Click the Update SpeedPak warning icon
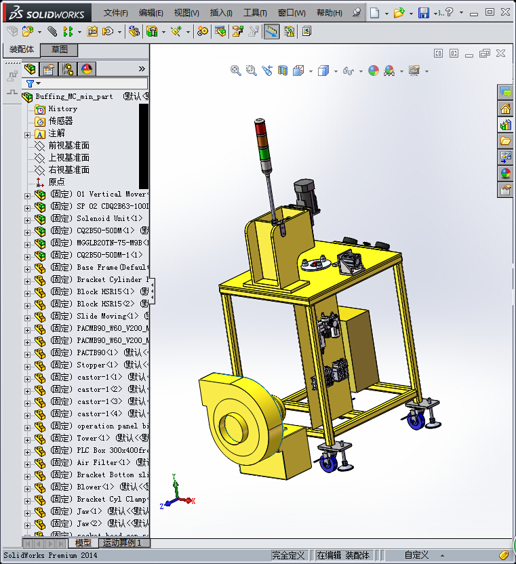Screen dimensions: 516x564 click(x=289, y=31)
